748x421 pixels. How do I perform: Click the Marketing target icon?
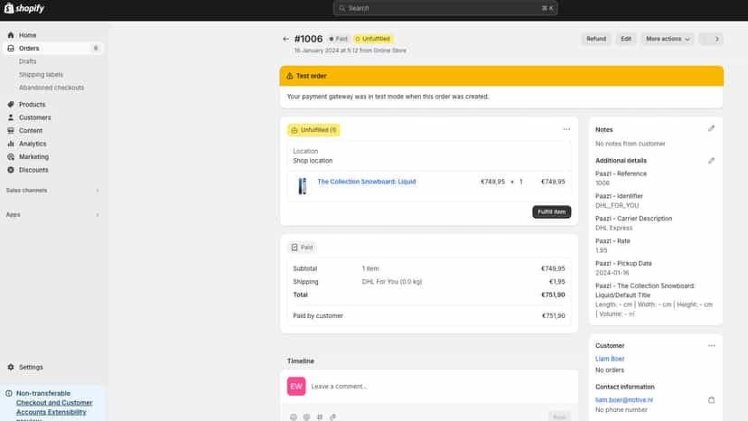[x=11, y=156]
